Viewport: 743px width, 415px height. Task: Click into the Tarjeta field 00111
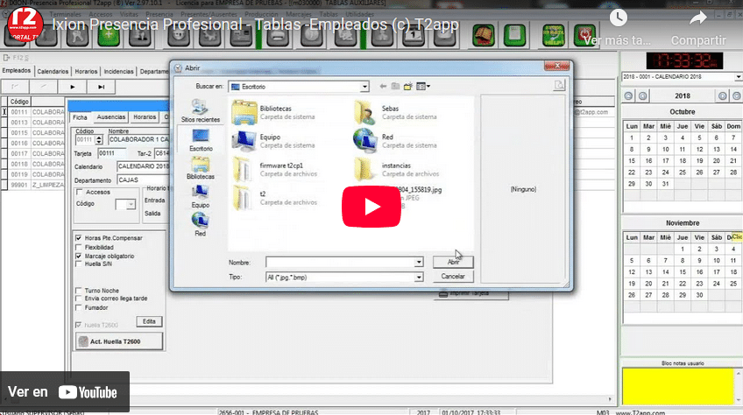112,153
